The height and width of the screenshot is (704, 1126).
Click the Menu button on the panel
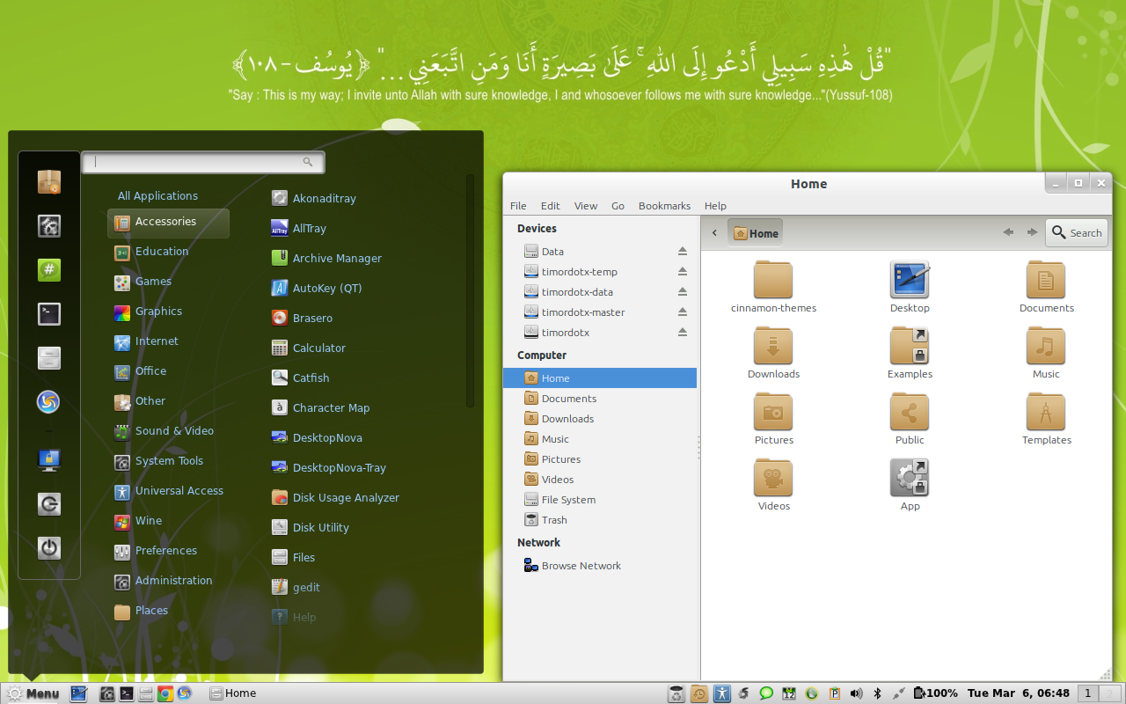(33, 693)
